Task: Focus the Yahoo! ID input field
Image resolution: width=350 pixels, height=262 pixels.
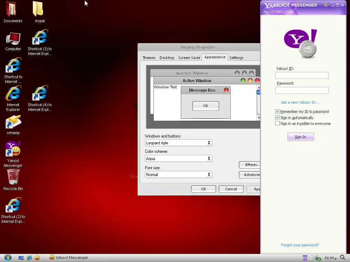Action: tap(301, 75)
